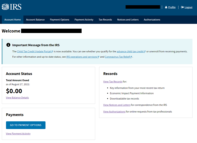Click 'Important Message from the IRS' heading
Image resolution: width=197 pixels, height=143 pixels.
click(36, 45)
